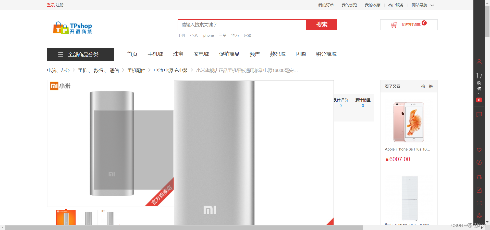Click hot keyword 小米
Screen dimensions: 490x230
click(194, 35)
